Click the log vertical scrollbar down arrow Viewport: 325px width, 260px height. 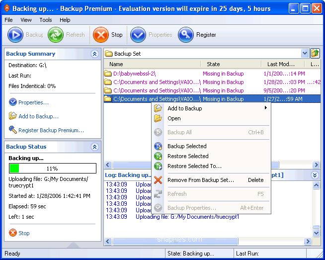(316, 233)
